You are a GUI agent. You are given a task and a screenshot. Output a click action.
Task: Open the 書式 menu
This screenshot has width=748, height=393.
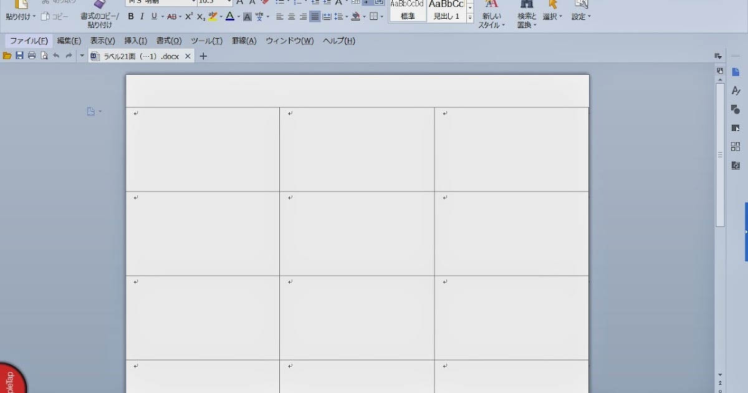(x=169, y=41)
